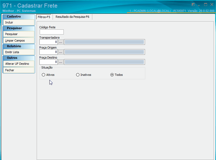Click Limpar Campos button
The height and width of the screenshot is (160, 216).
click(19, 40)
